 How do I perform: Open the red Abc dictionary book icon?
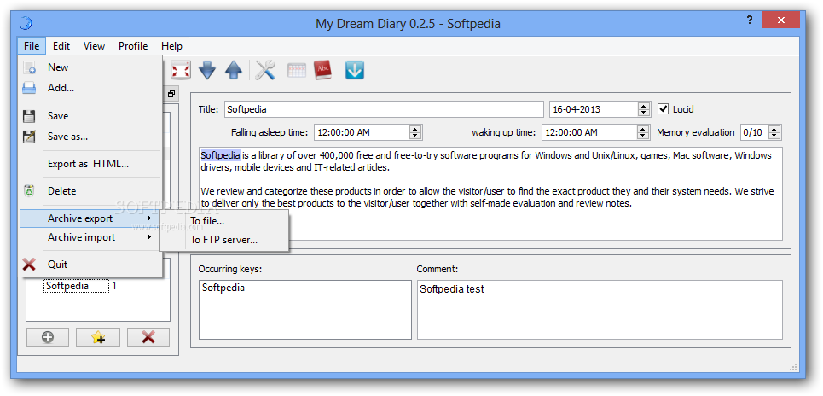322,70
